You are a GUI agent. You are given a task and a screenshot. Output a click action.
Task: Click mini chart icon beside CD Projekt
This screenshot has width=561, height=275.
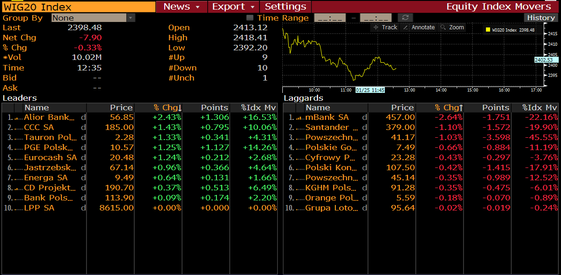coord(19,188)
